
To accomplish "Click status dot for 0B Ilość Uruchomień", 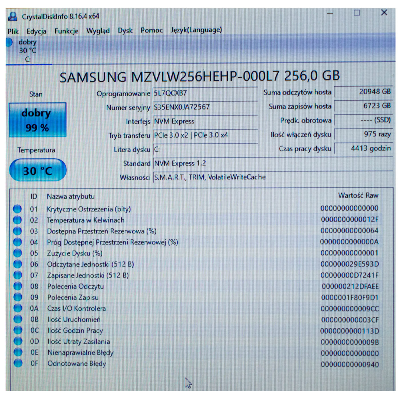I will 18,319.
